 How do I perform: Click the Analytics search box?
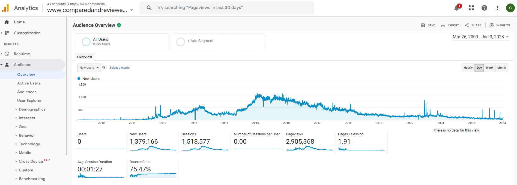click(226, 8)
